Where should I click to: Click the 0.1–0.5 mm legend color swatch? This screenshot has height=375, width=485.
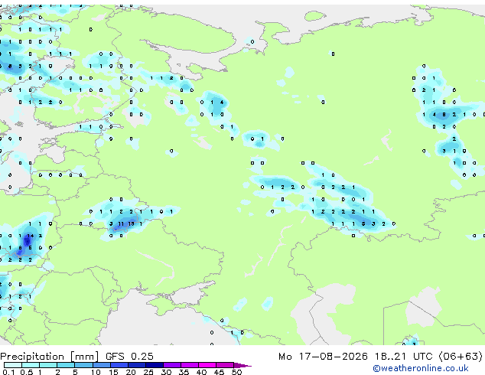(13, 365)
